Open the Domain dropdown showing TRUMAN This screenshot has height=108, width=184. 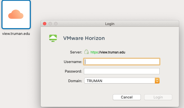[122, 81]
